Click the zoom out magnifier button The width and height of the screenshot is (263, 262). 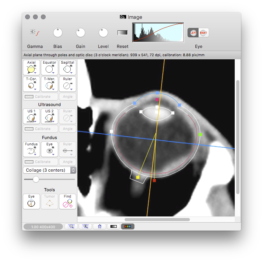71,227
